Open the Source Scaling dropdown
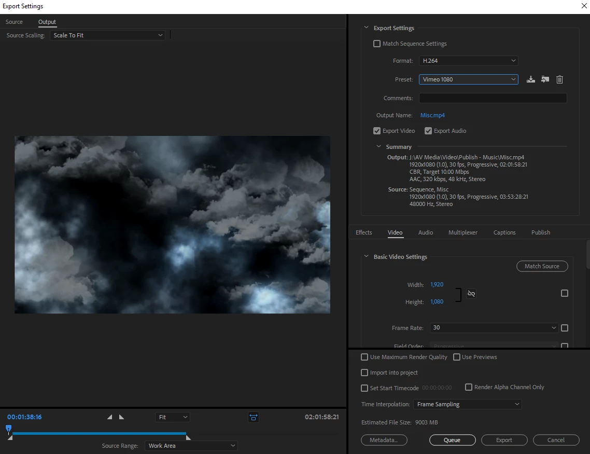590x454 pixels. click(107, 35)
